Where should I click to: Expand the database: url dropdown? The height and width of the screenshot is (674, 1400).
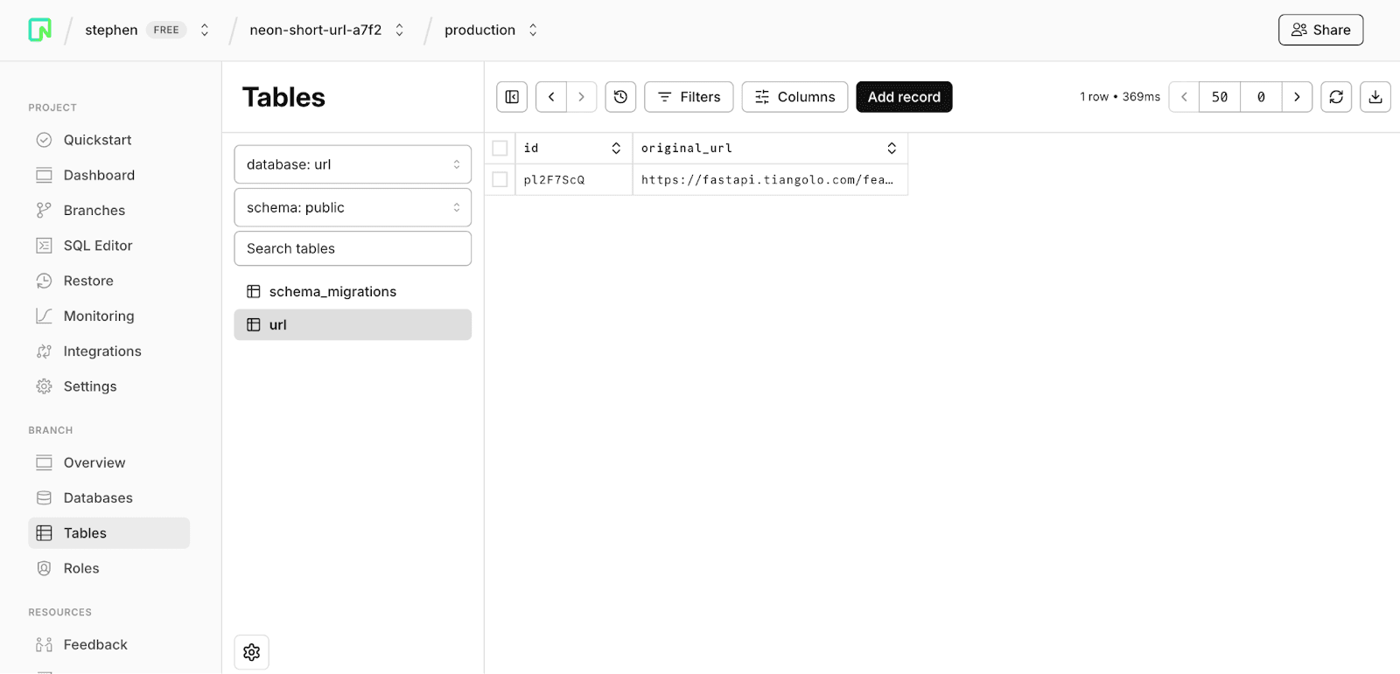click(x=353, y=164)
